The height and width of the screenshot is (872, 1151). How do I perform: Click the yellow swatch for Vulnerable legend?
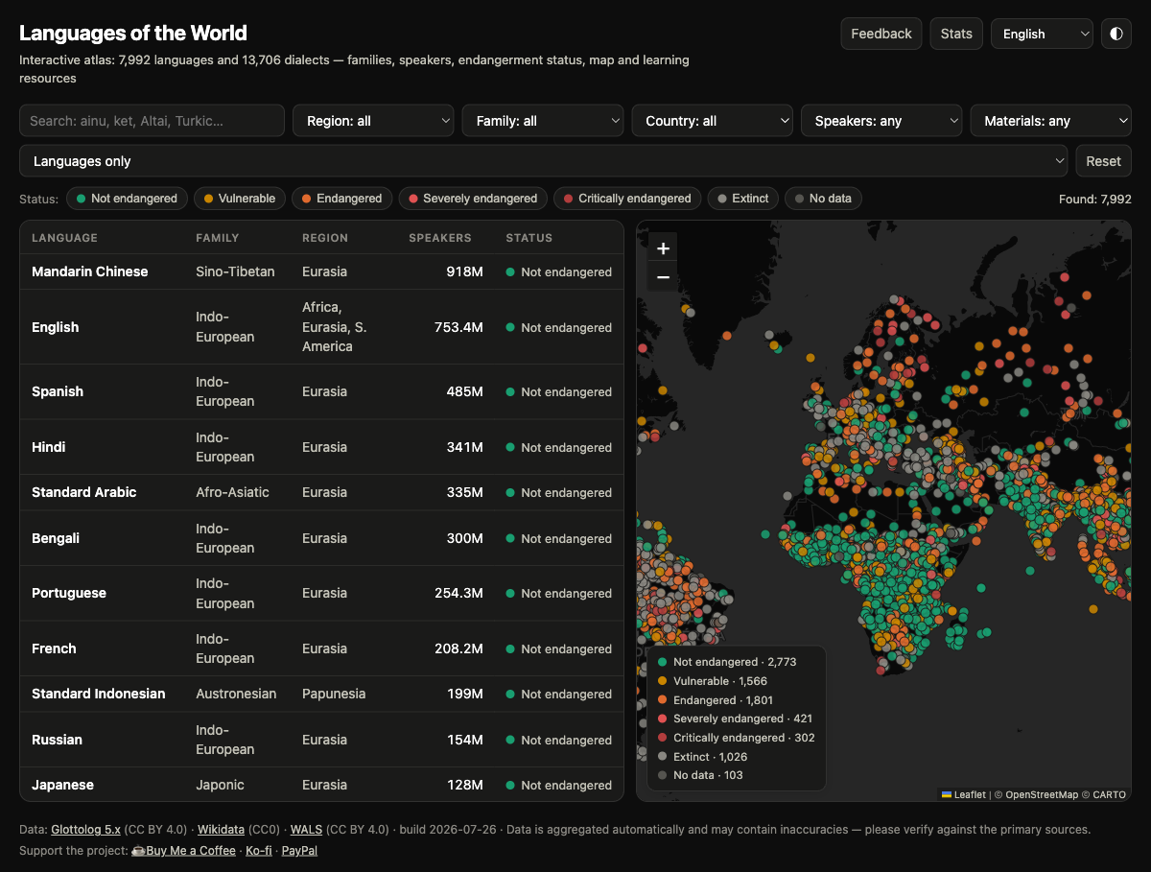[662, 681]
